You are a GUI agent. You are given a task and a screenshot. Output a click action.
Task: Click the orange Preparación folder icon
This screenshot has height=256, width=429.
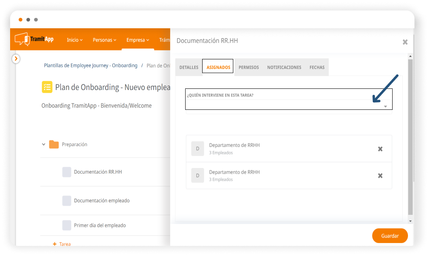tap(54, 145)
